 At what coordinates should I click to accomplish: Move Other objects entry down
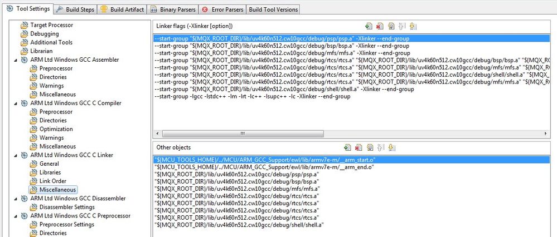point(391,147)
